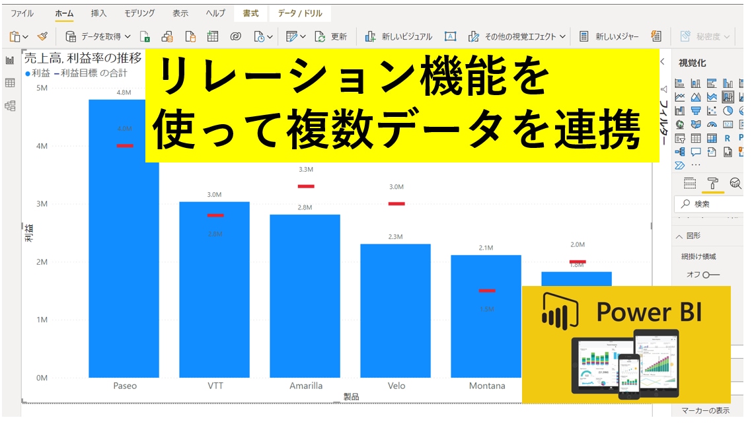Activate the Format Painter brush
The height and width of the screenshot is (426, 752).
(x=43, y=36)
